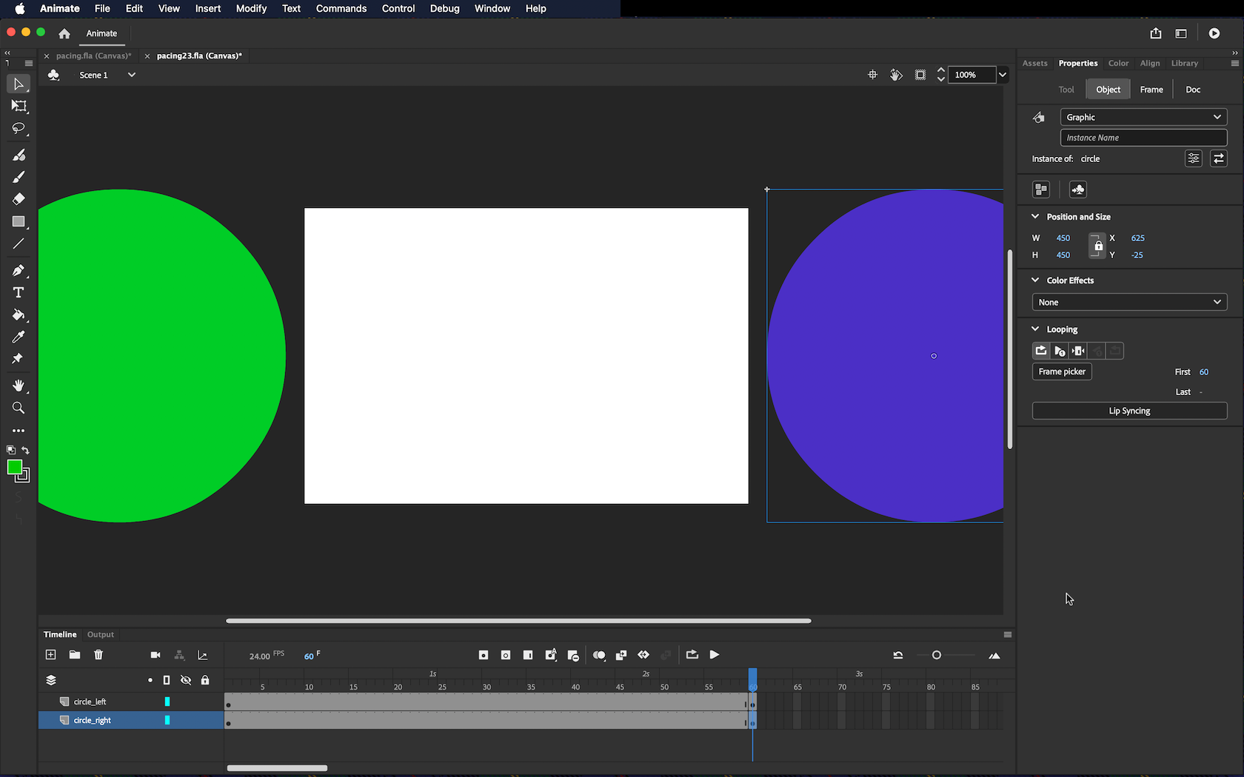Collapse the Position and Size section

coord(1035,217)
